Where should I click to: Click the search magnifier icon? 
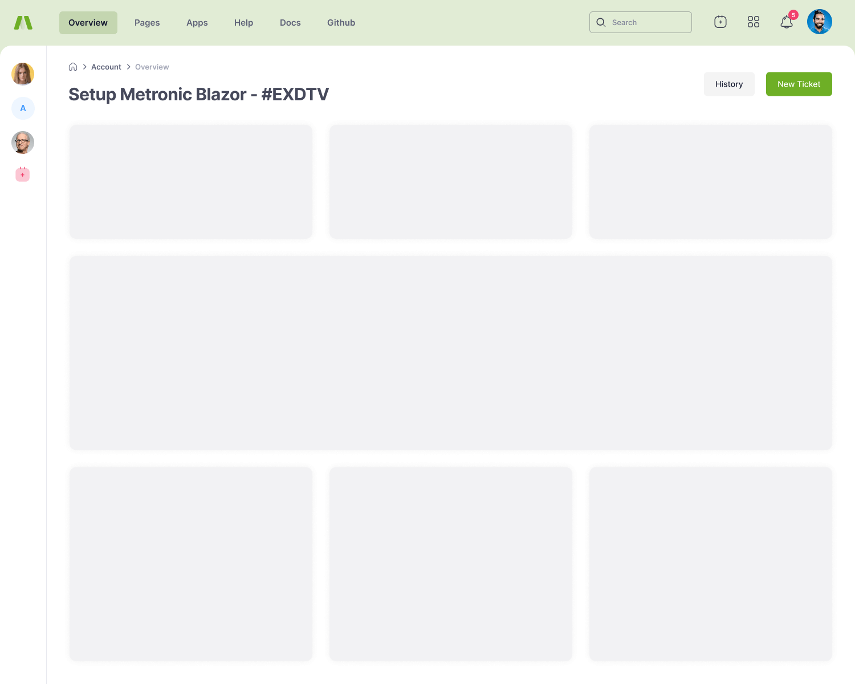(601, 22)
